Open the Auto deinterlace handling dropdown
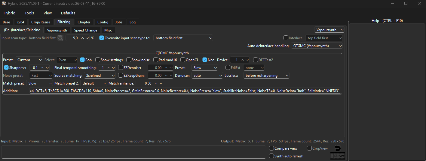Viewport: 426px width, 161px height. pos(317,46)
